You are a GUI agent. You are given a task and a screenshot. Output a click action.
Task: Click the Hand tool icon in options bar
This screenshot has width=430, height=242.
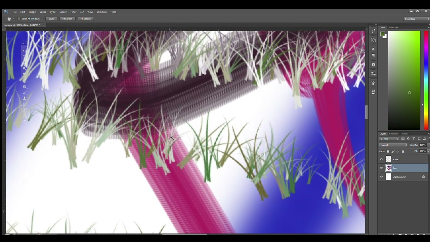9,19
